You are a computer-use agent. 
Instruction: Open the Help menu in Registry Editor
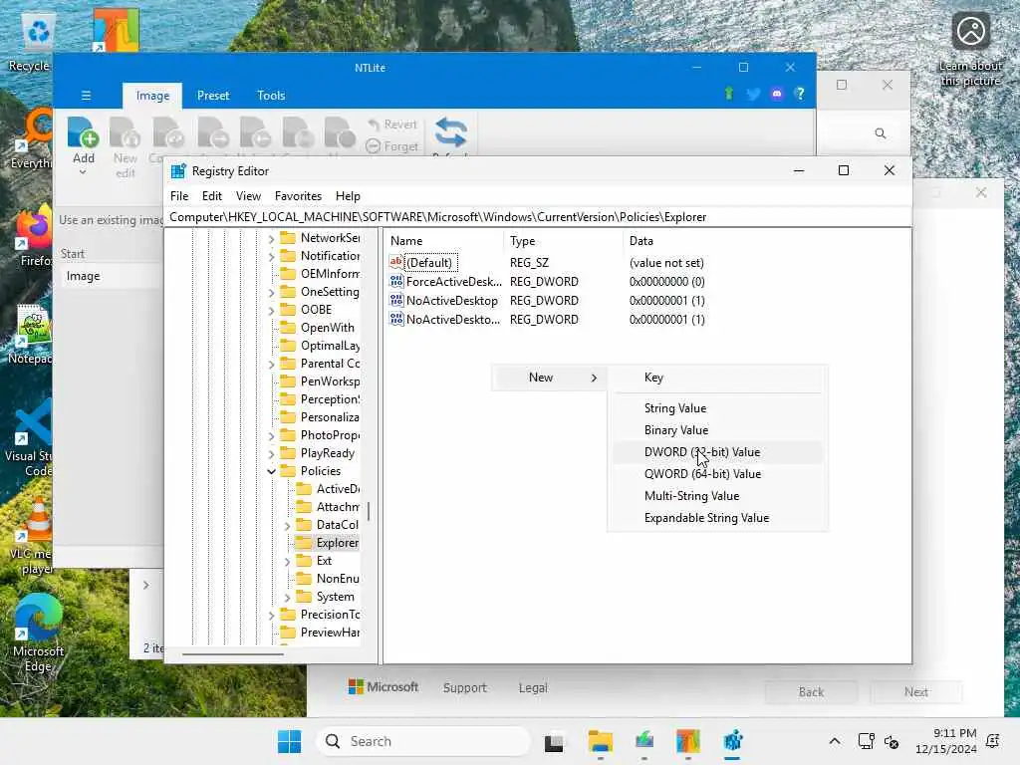point(348,196)
